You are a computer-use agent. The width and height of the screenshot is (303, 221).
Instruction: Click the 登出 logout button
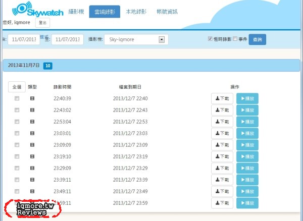click(42, 23)
